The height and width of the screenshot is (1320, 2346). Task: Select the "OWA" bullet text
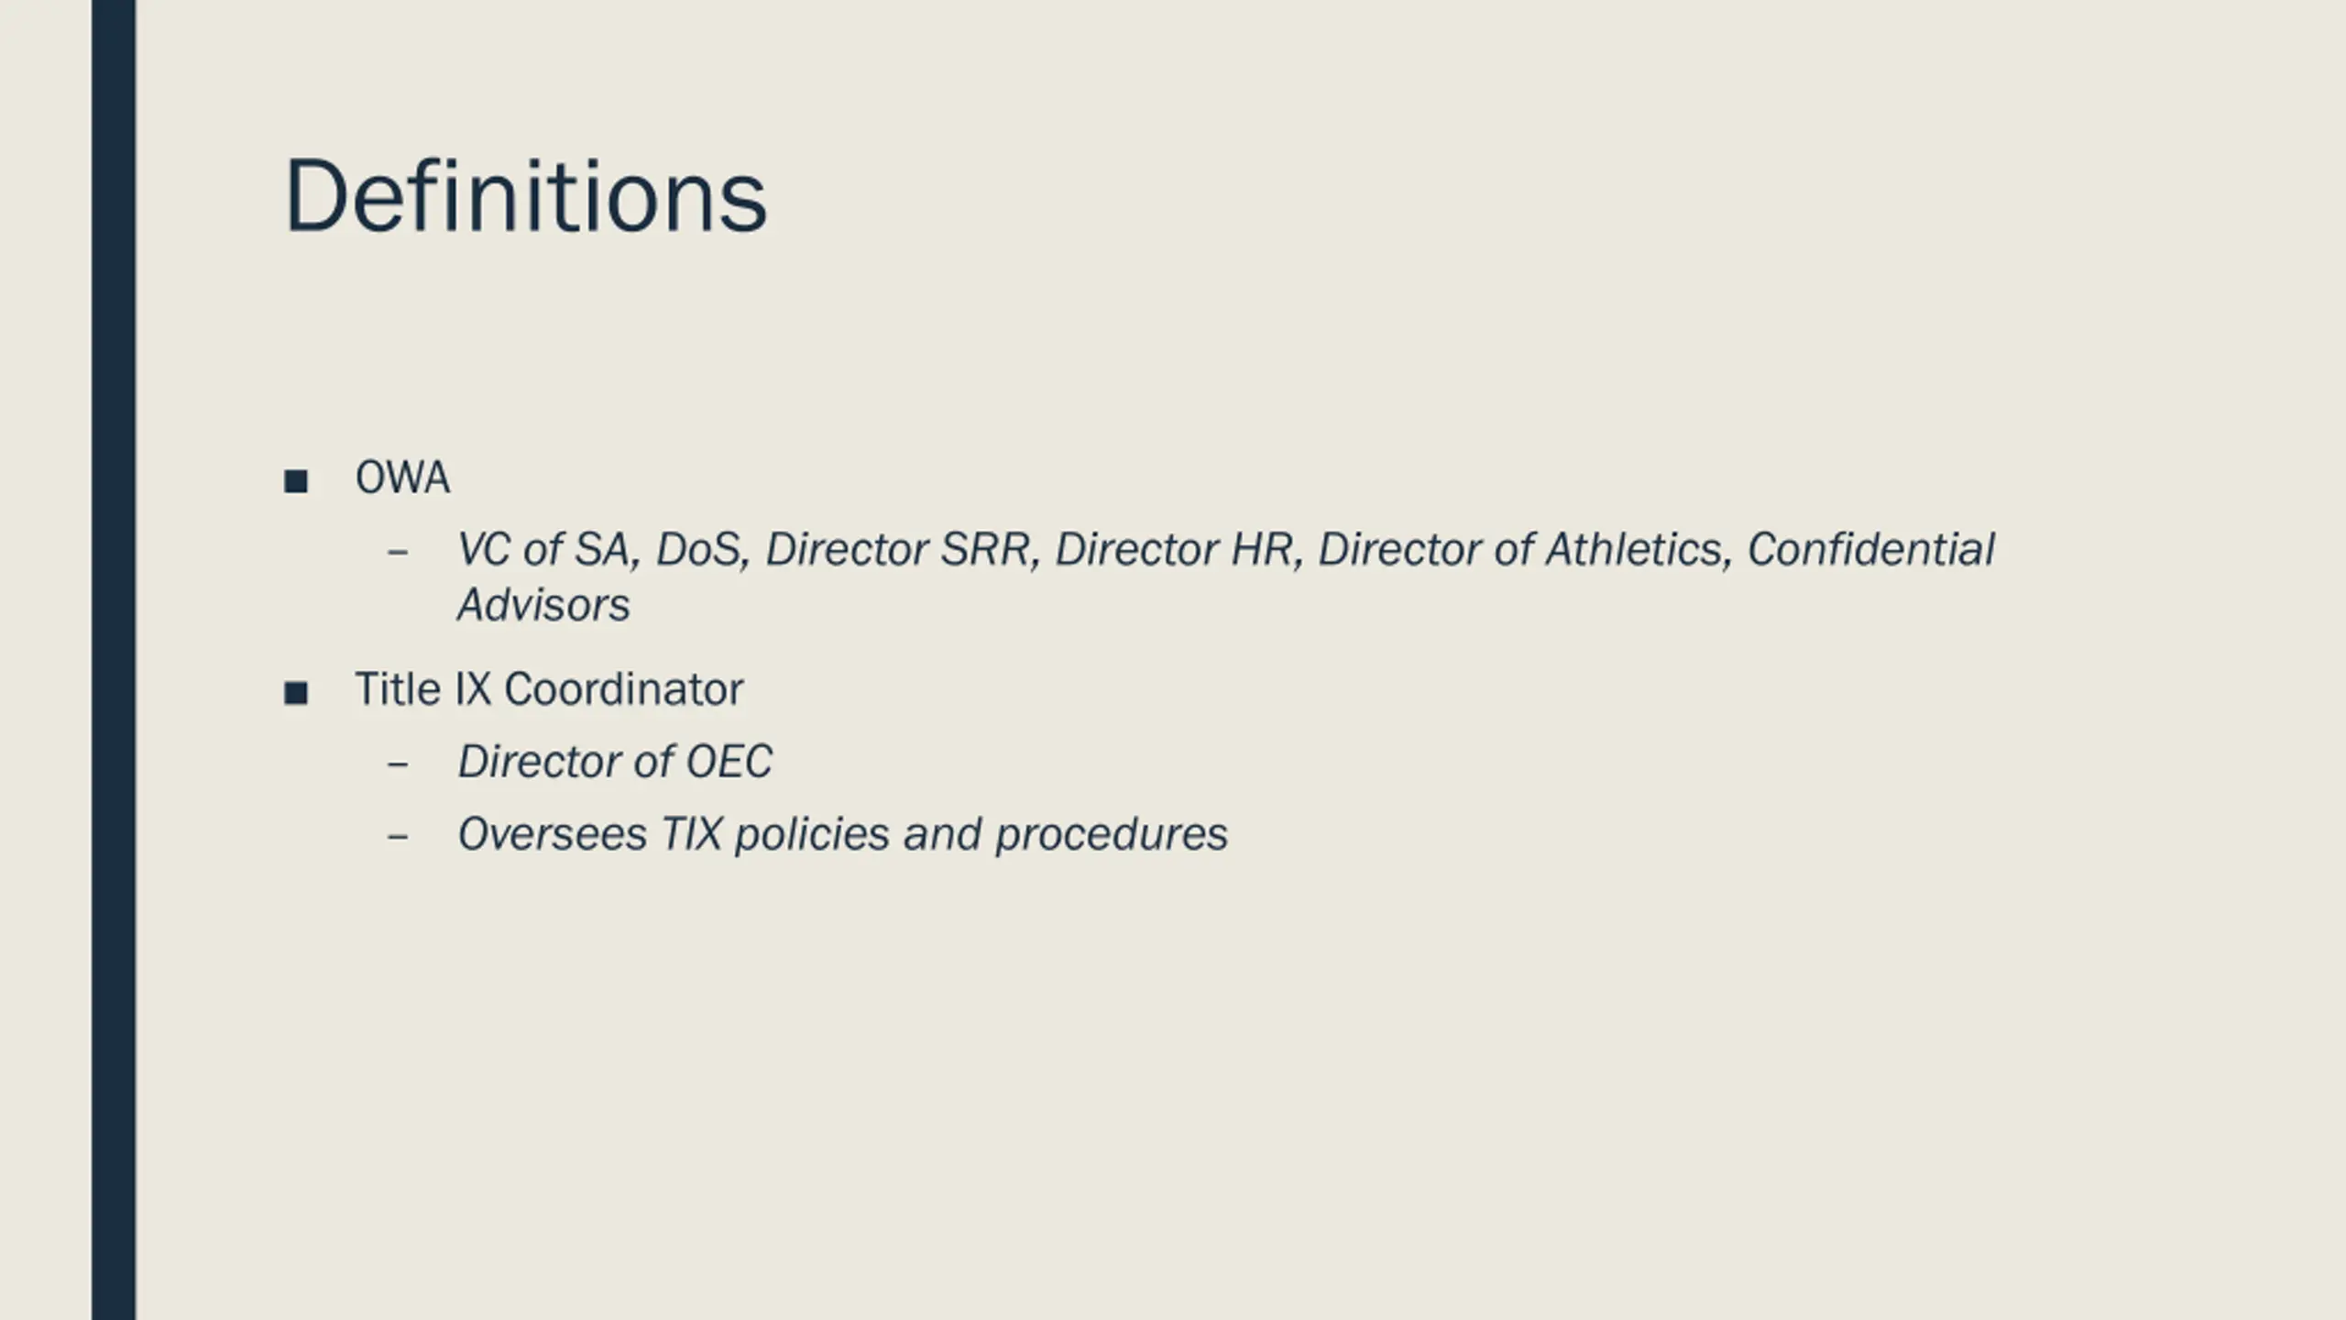[402, 478]
